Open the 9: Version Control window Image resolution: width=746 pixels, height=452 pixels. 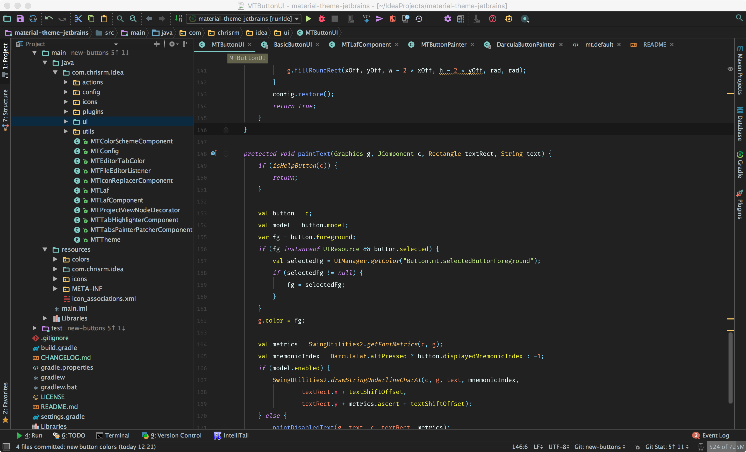[172, 435]
